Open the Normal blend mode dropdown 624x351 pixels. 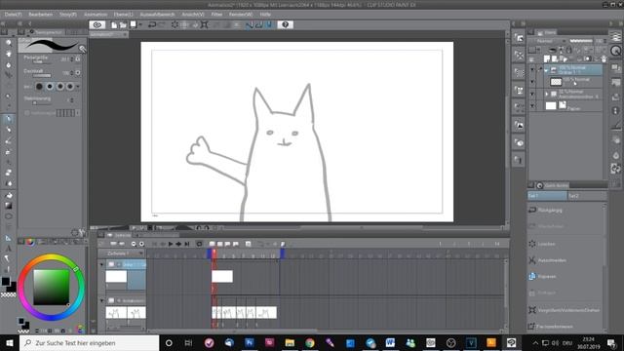tap(550, 41)
